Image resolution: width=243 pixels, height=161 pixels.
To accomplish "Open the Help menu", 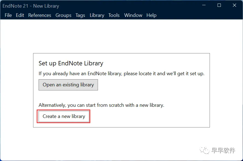I will click(x=151, y=15).
